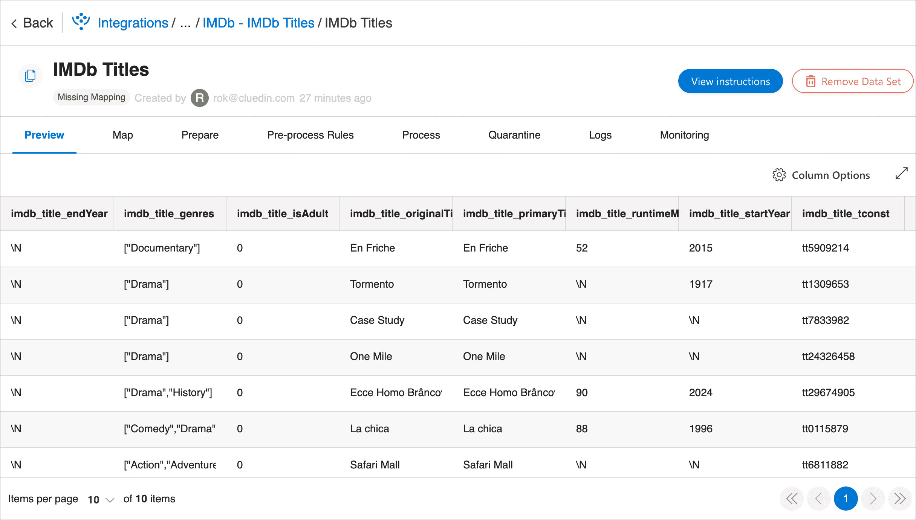Open the Logs tab
This screenshot has width=916, height=520.
coord(600,135)
